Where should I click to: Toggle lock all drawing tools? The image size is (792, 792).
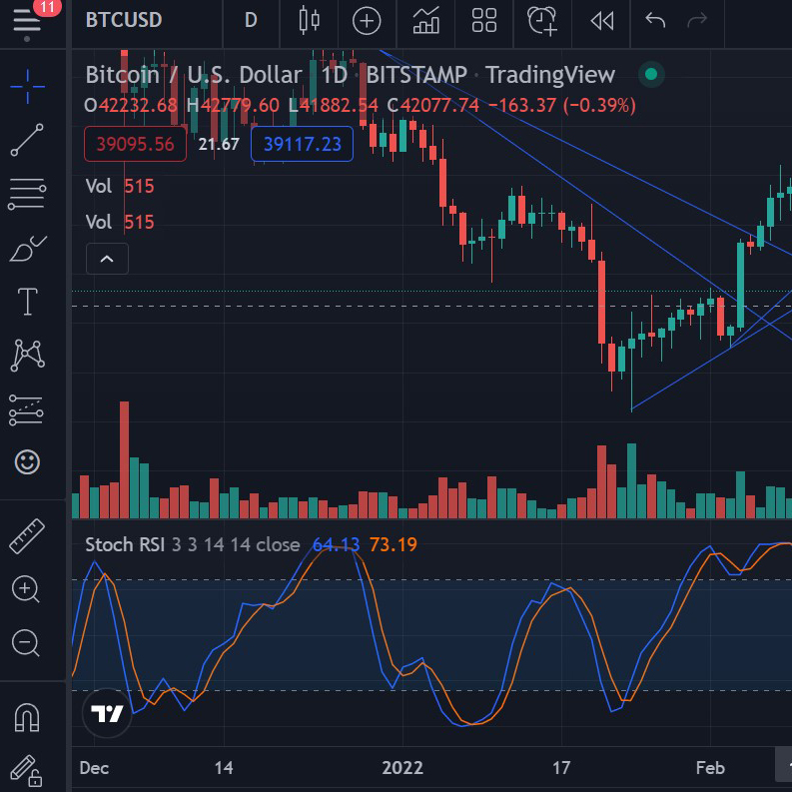tap(26, 771)
